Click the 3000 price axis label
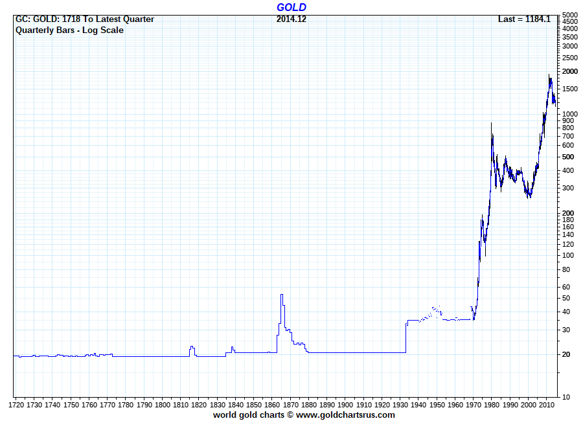This screenshot has height=421, width=583. pos(570,46)
